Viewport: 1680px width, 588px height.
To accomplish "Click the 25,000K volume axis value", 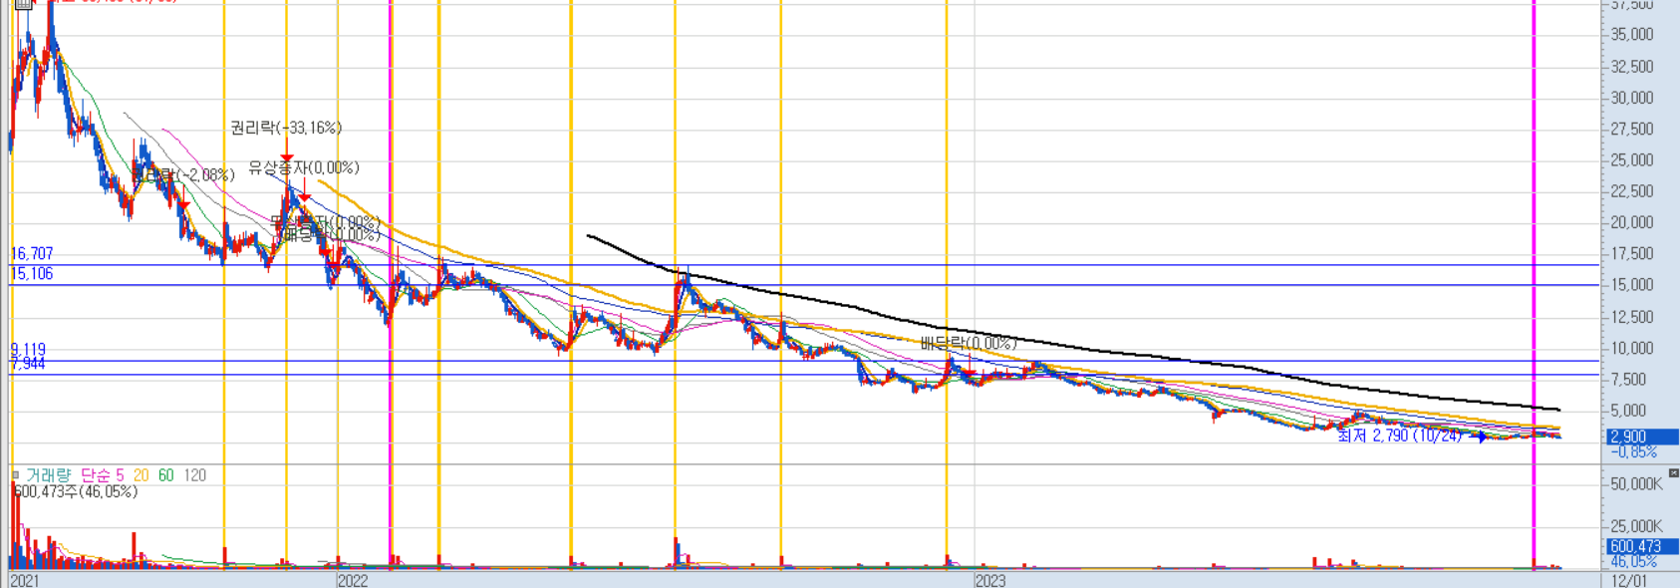I will [x=1637, y=525].
